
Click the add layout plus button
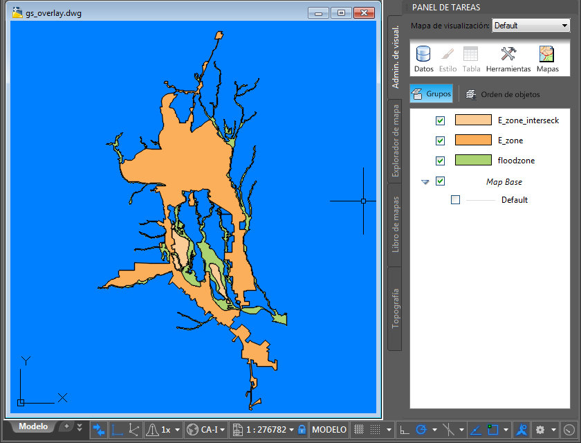point(66,426)
